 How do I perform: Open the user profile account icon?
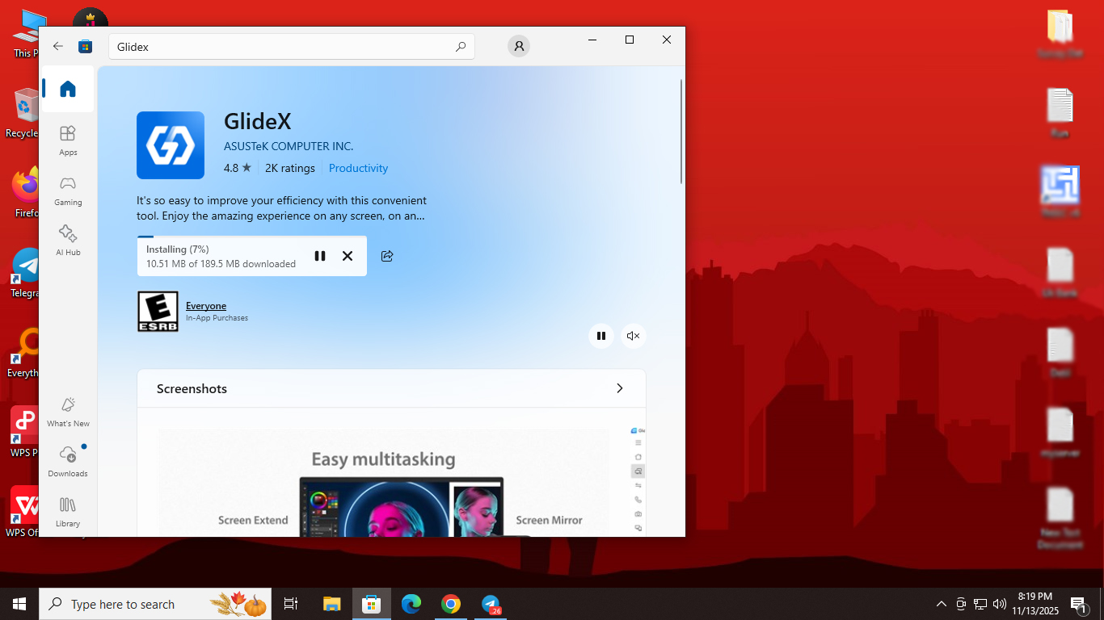click(519, 47)
